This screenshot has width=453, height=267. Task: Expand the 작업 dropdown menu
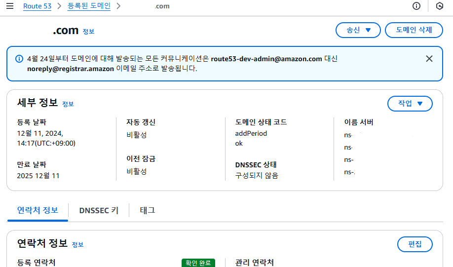[410, 104]
